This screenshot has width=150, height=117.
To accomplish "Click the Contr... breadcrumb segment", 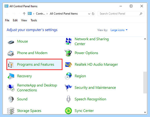I will [x=40, y=14].
